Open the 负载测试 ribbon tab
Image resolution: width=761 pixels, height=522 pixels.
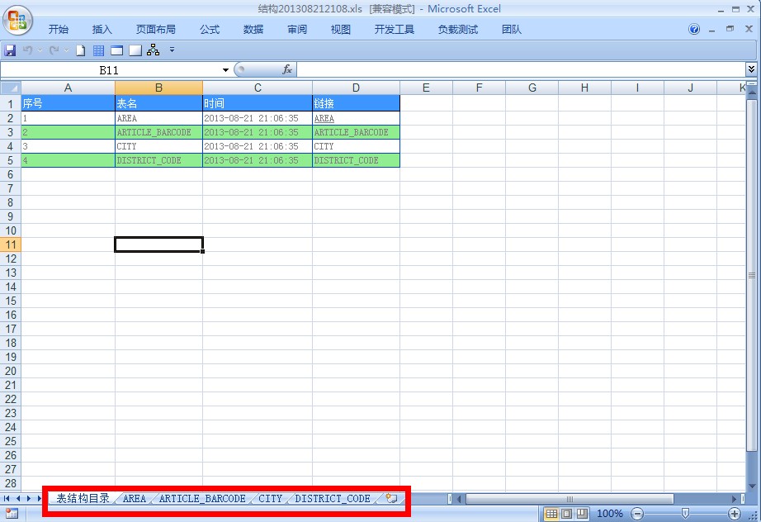(x=457, y=29)
